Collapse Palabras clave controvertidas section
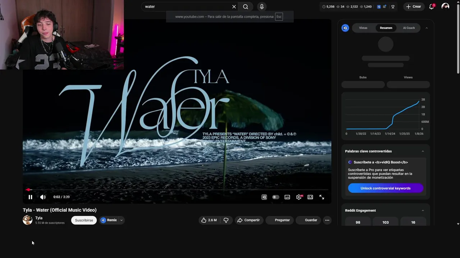 pyautogui.click(x=423, y=151)
